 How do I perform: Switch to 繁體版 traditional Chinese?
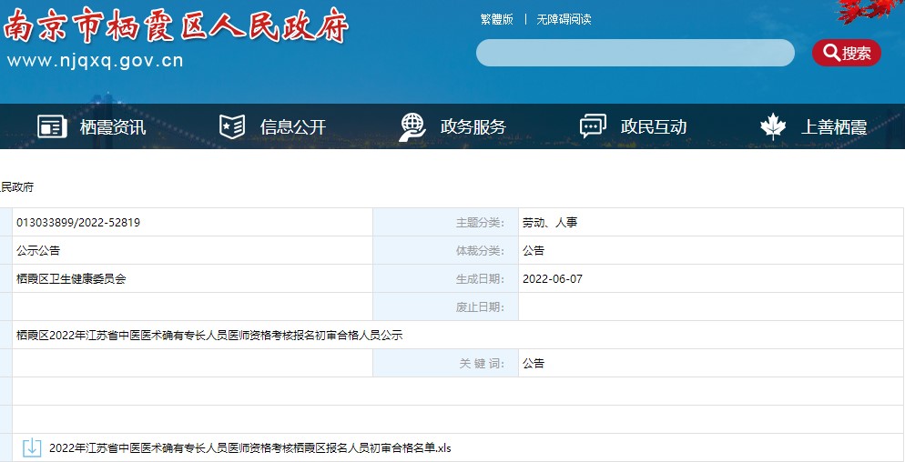pyautogui.click(x=496, y=19)
